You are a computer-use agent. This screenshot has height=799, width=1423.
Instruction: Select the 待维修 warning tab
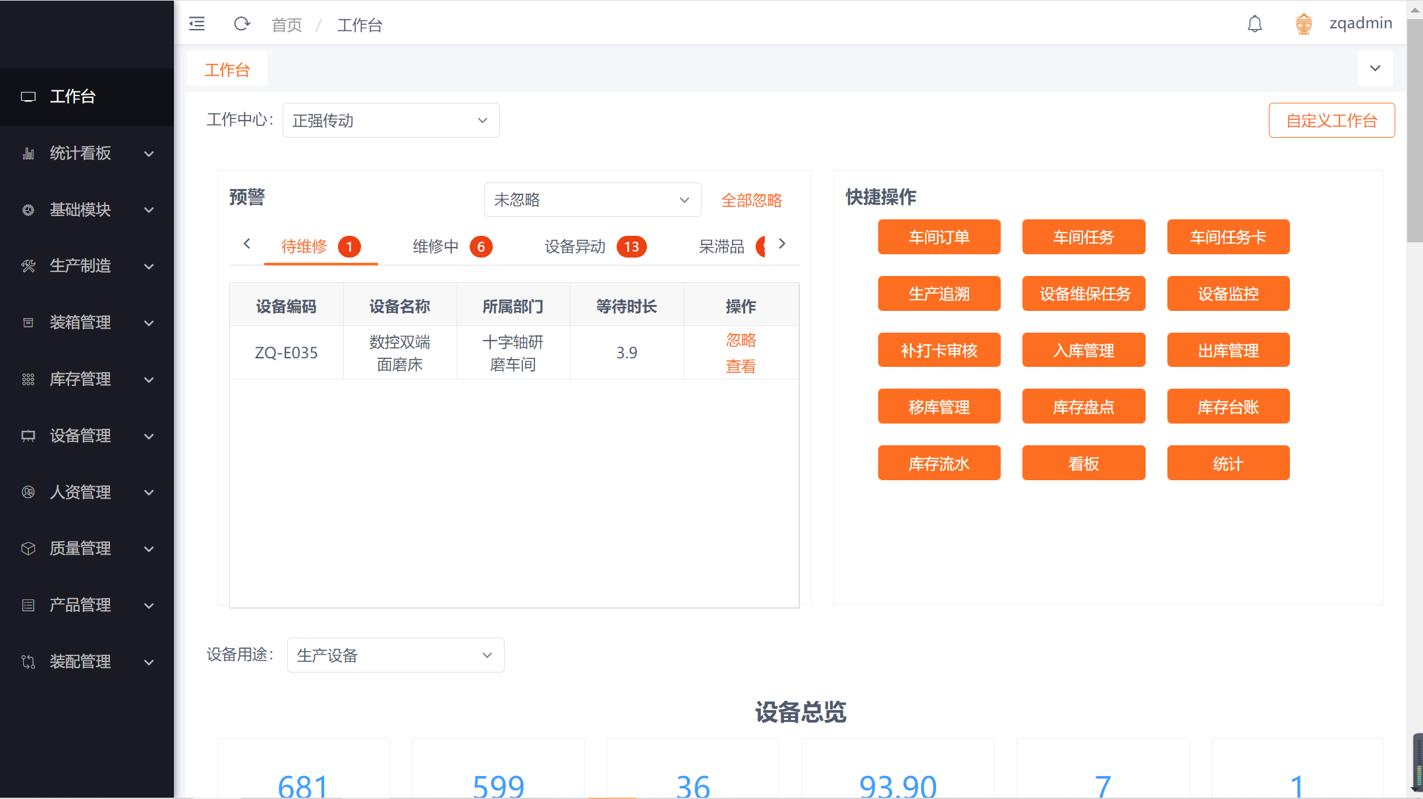(x=321, y=247)
